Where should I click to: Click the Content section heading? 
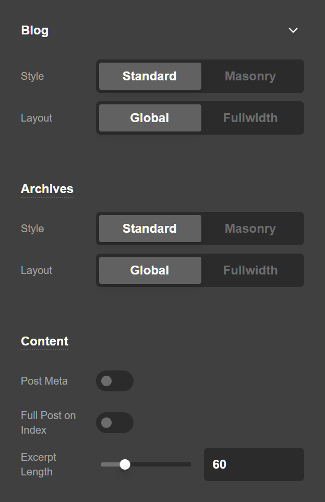[x=44, y=341]
